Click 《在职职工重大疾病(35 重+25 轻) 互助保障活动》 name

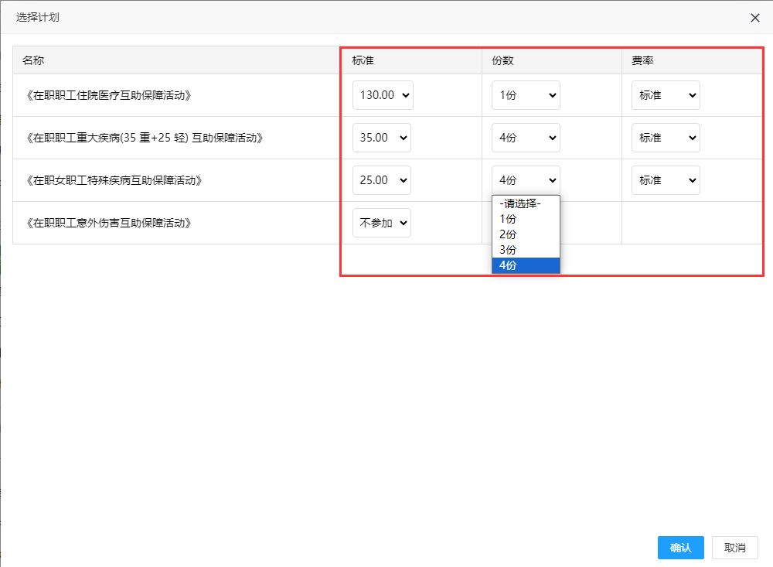pyautogui.click(x=144, y=138)
